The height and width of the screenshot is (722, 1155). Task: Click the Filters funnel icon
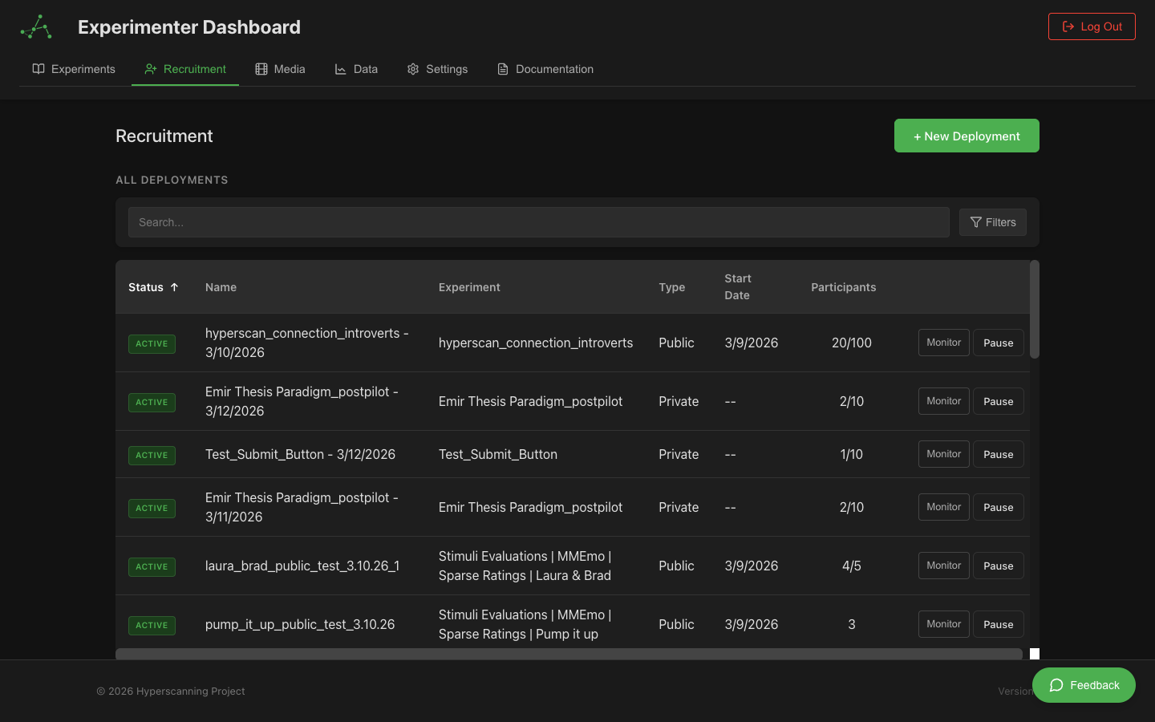(x=976, y=222)
